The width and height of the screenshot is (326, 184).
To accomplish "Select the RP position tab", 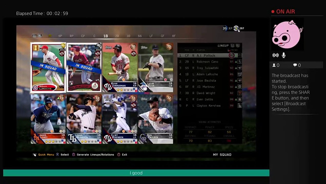I will click(x=72, y=36).
